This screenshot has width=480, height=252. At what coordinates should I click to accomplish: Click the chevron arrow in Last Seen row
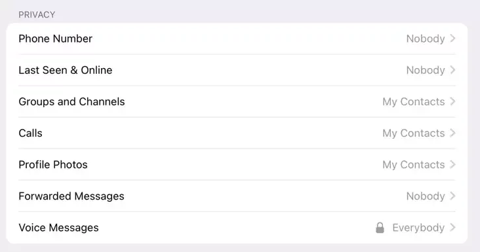[x=452, y=70]
